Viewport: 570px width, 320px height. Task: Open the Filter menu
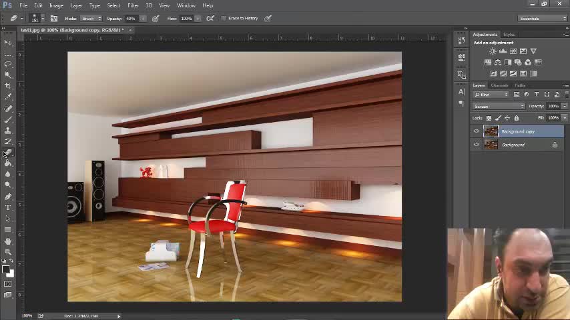133,5
